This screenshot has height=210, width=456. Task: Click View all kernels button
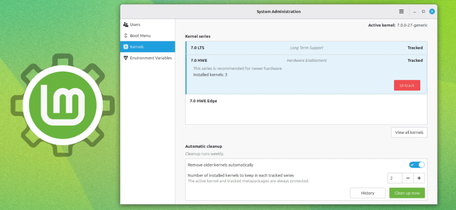[409, 132]
